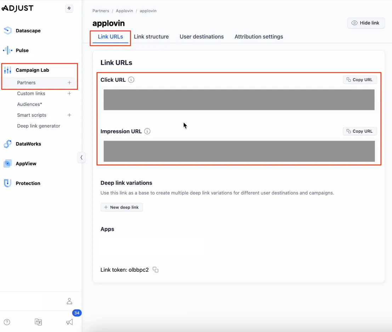Create a New deep link

[x=121, y=207]
